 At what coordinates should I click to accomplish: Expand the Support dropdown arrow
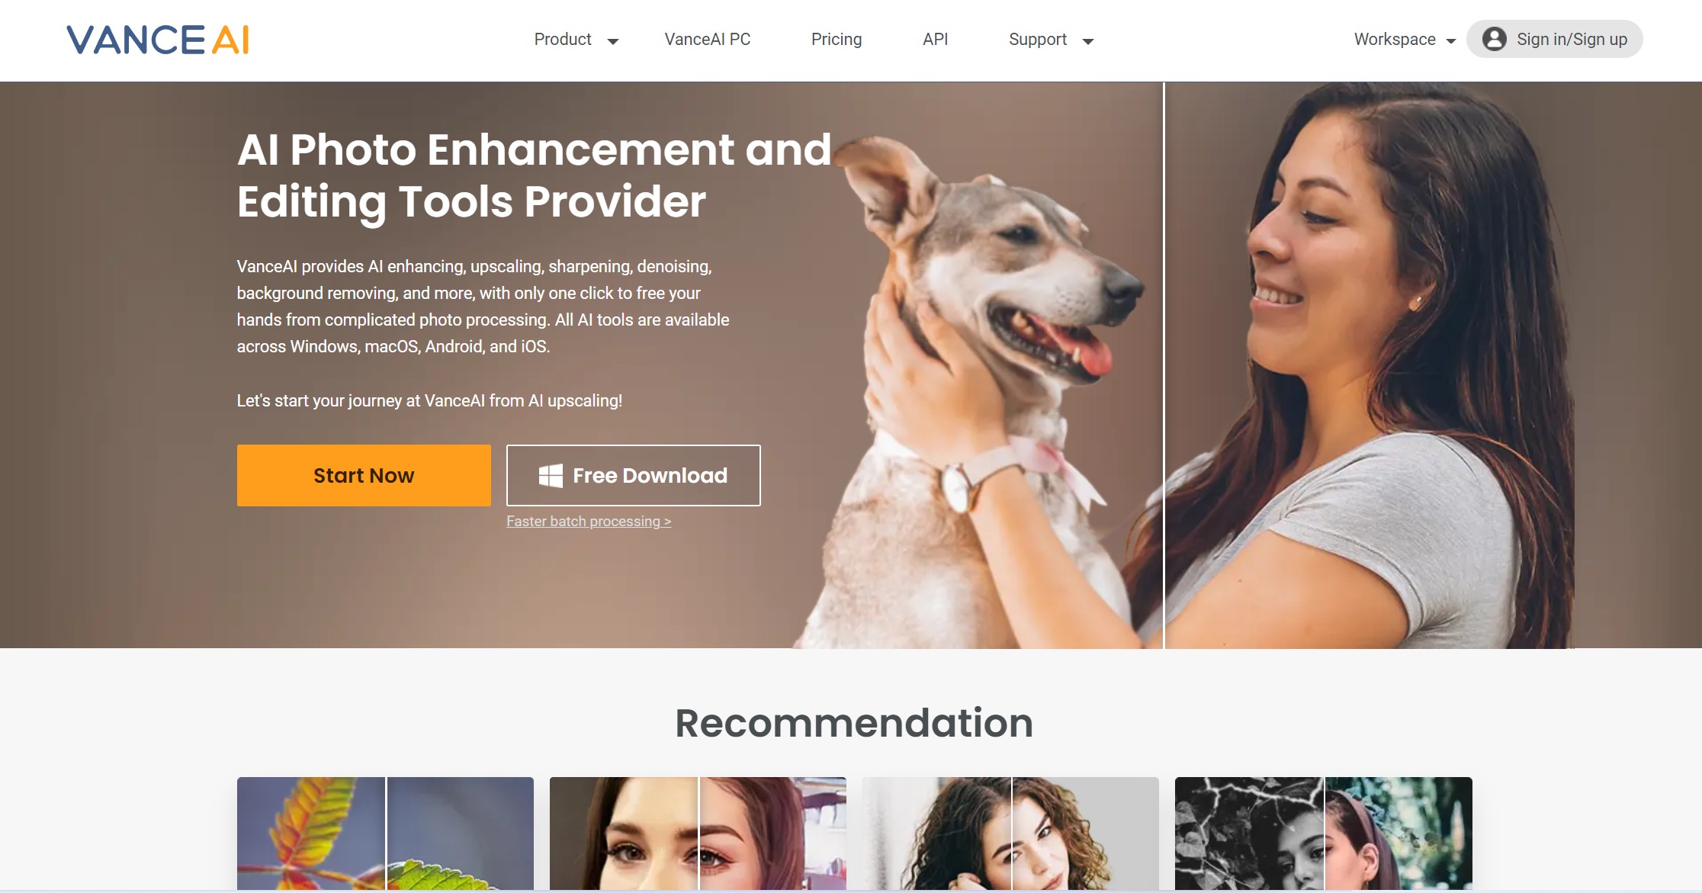tap(1088, 41)
